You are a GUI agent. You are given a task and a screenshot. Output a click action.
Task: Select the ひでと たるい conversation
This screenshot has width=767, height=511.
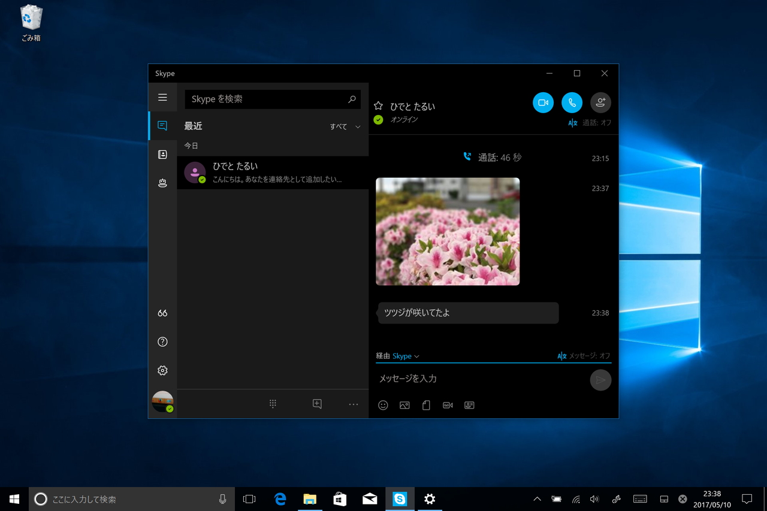(x=273, y=173)
